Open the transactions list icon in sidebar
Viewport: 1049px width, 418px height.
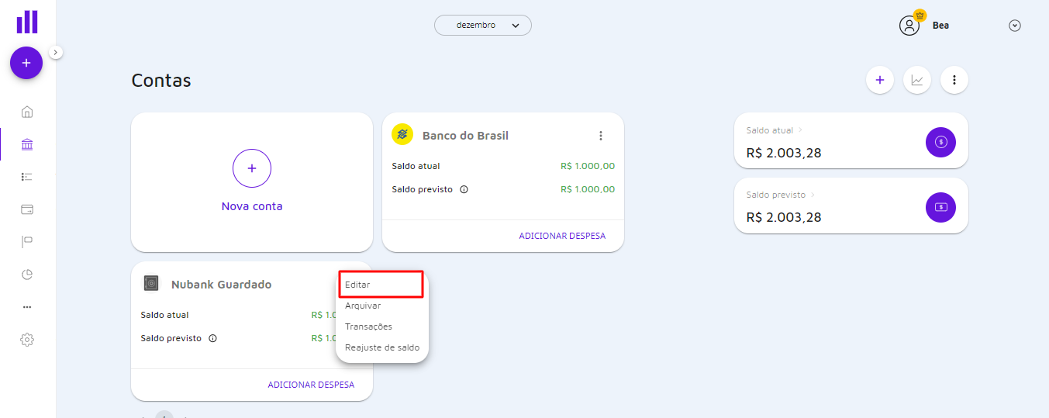pyautogui.click(x=27, y=177)
